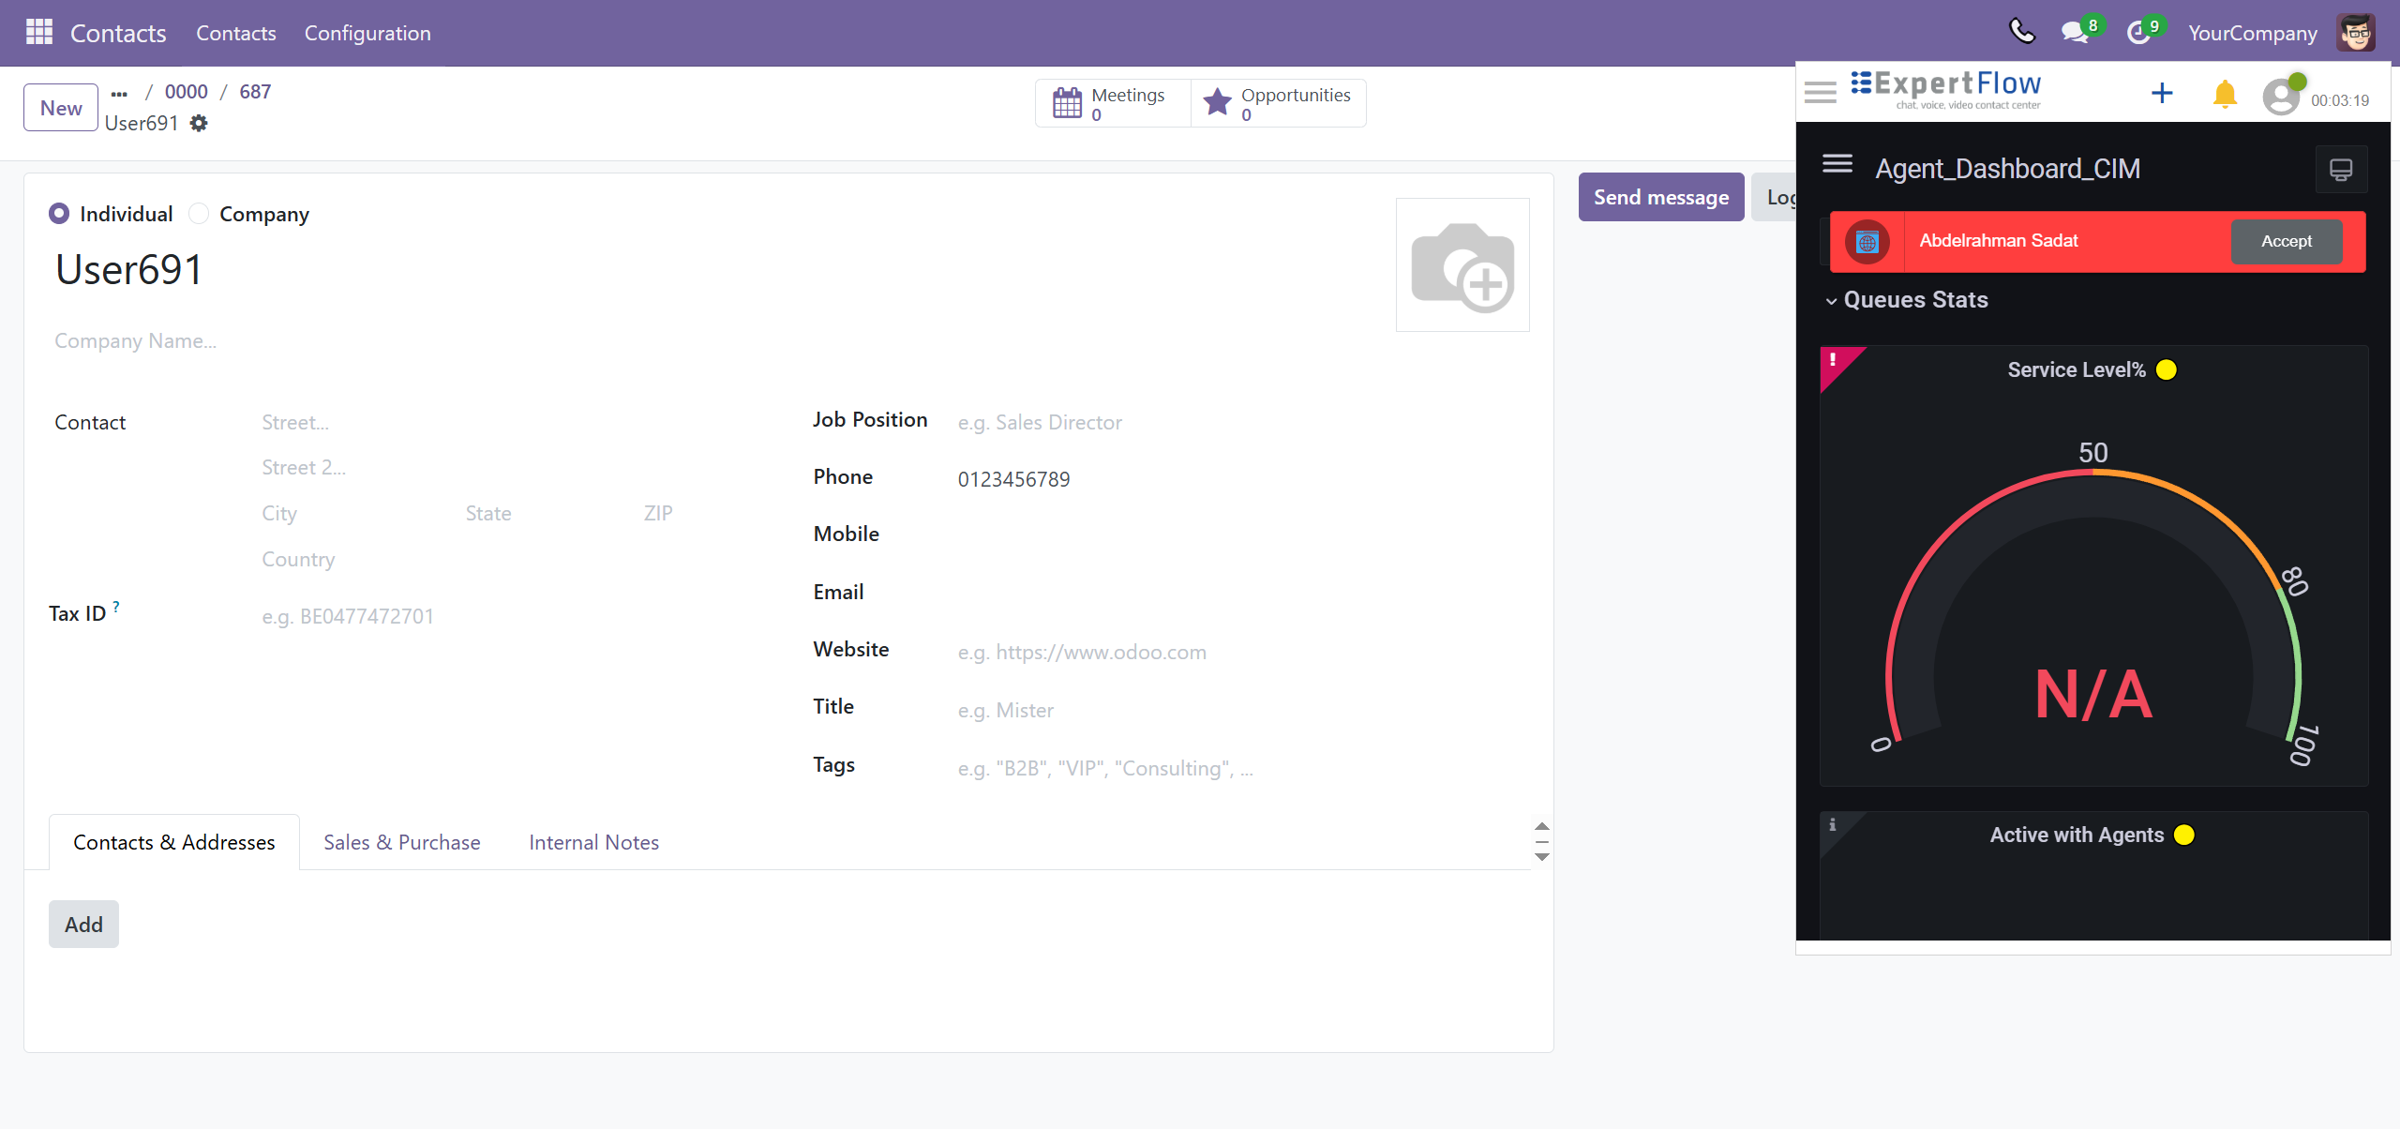Click the agent status avatar toggle
2400x1129 pixels.
click(x=2282, y=96)
